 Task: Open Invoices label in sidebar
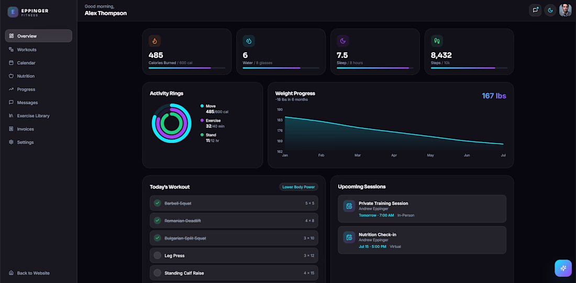[x=25, y=129]
